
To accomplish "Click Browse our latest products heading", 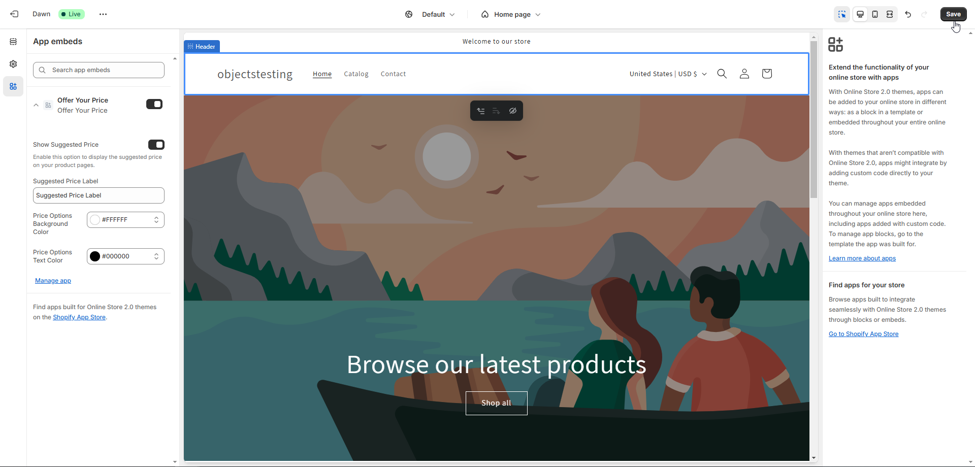I will tap(496, 364).
